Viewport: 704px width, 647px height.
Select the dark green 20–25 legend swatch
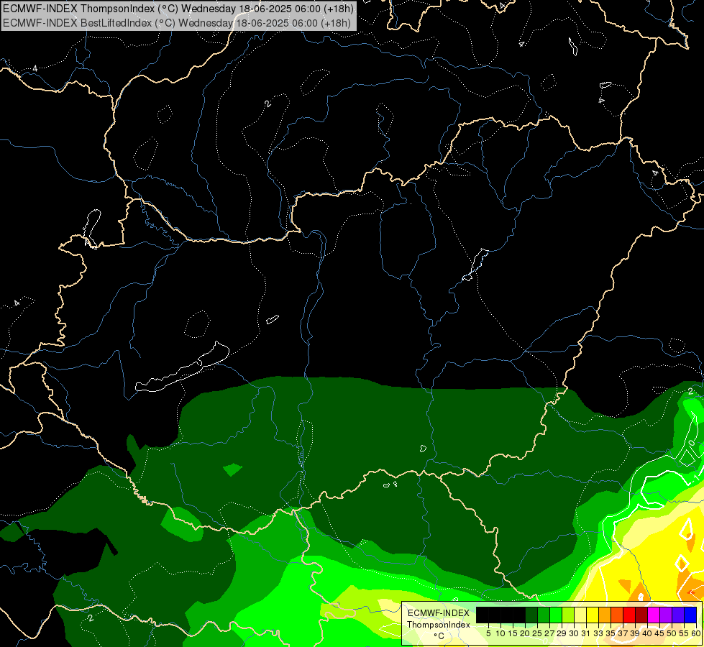(x=531, y=615)
